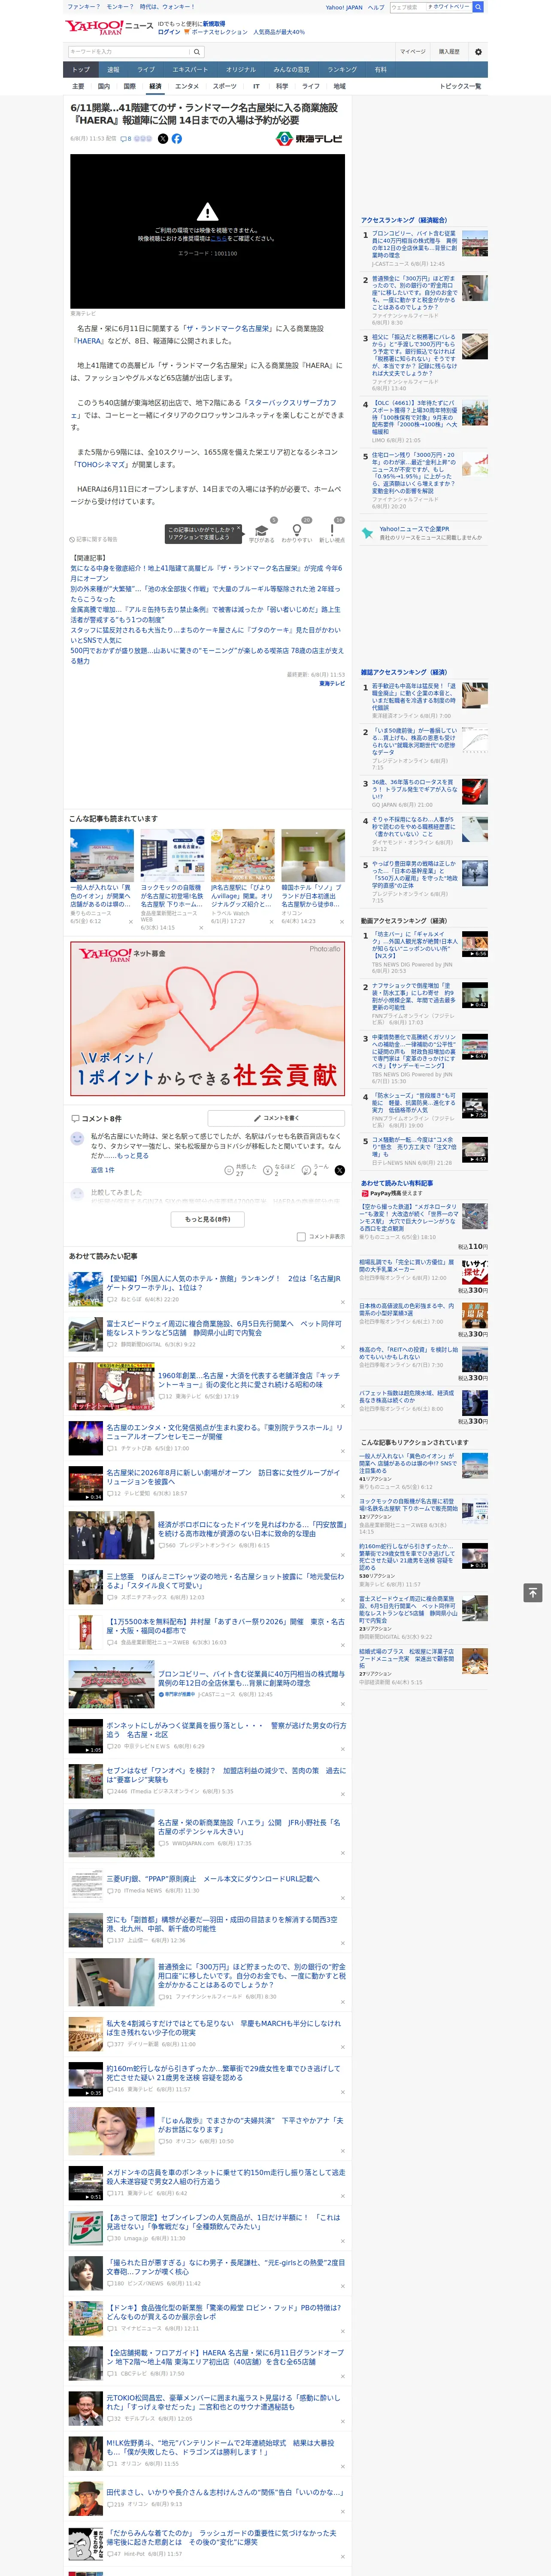Click the blue search button in top bar
Viewport: 551px width, 2576px height.
[x=478, y=7]
